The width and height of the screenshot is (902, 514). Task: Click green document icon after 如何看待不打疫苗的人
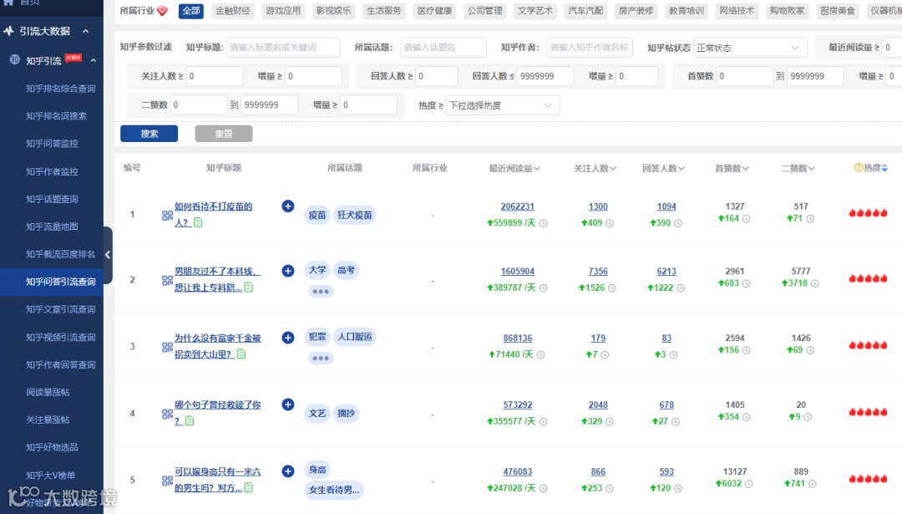point(198,222)
